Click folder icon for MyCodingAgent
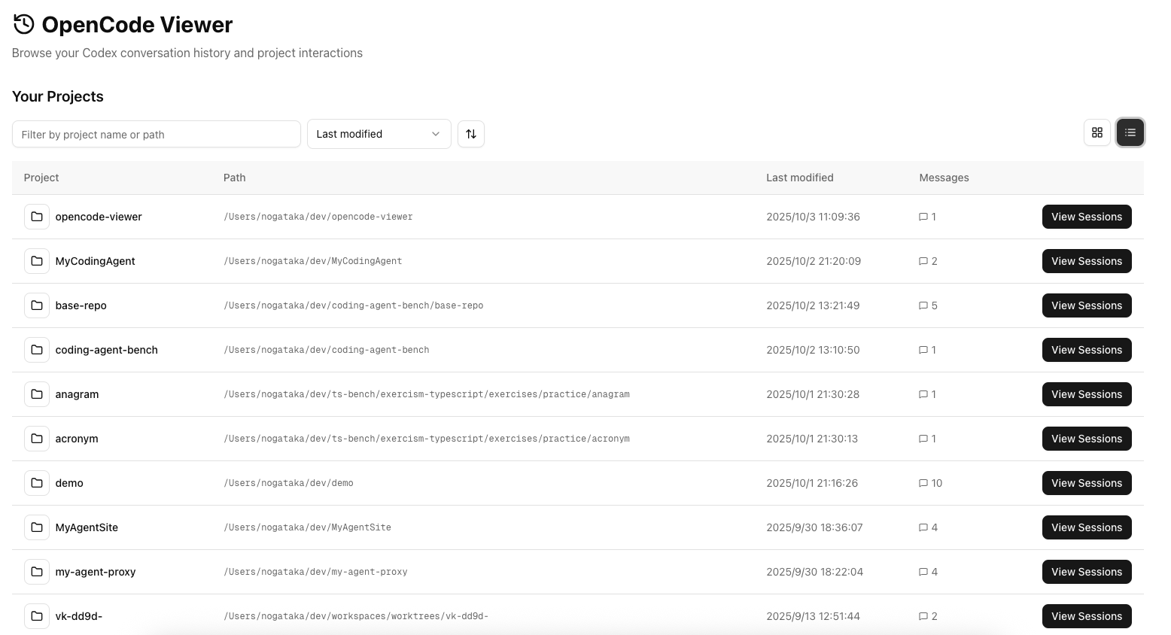This screenshot has height=635, width=1171. 37,261
